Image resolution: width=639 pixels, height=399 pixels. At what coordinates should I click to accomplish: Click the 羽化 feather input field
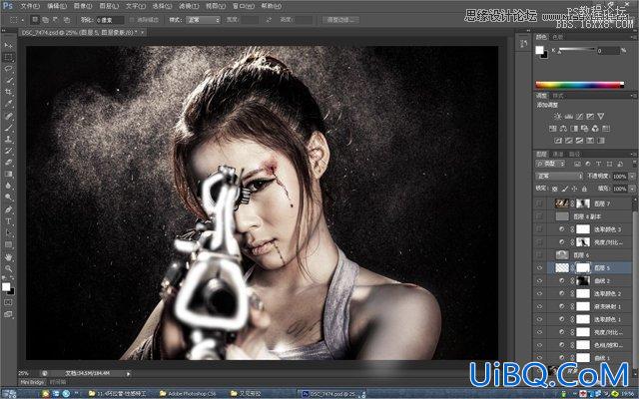[110, 20]
